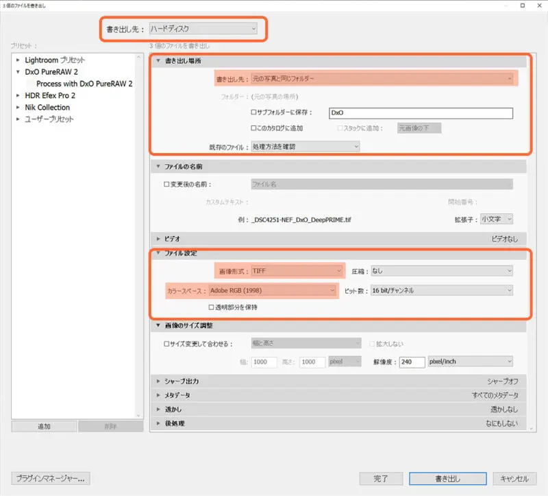Expand the ユーザープリセット folder
Viewport: 548px width, 496px height.
click(x=18, y=119)
